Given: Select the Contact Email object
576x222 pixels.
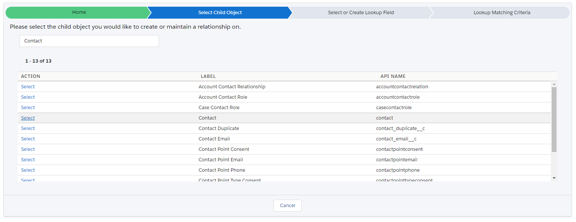Looking at the screenshot, I should point(28,139).
